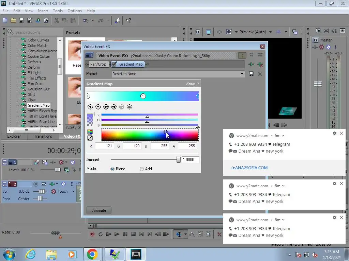Toggle mute on video track 1

pyautogui.click(x=73, y=162)
